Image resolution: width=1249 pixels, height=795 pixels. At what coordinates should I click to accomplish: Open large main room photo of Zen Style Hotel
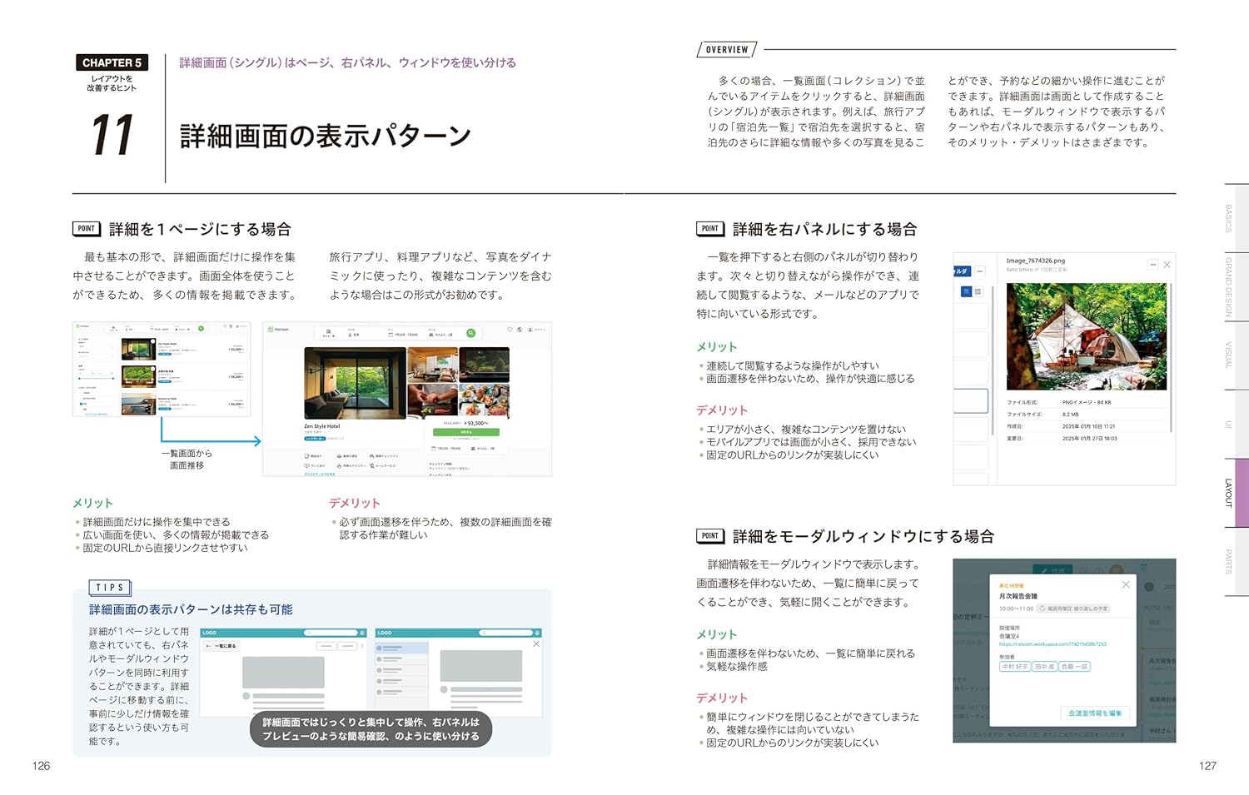[356, 383]
